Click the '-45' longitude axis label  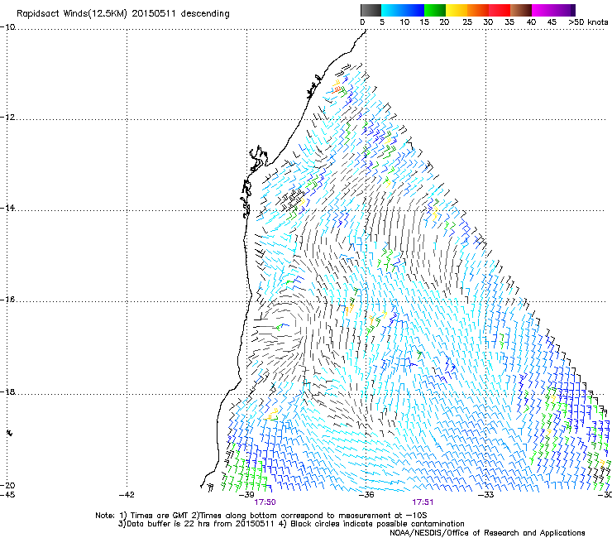pos(7,495)
